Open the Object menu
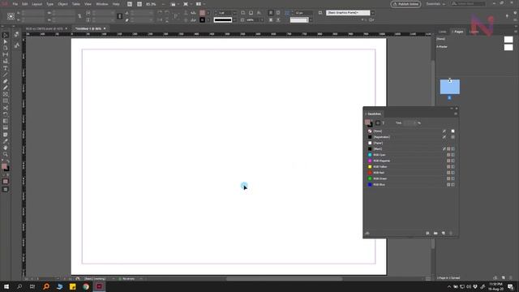This screenshot has width=519, height=292. pyautogui.click(x=62, y=4)
